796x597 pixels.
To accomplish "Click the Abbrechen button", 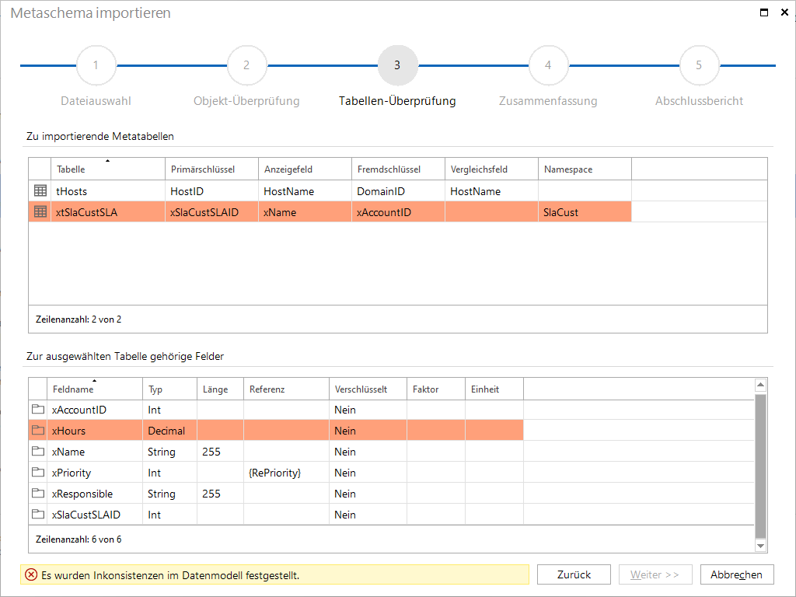I will click(x=737, y=574).
